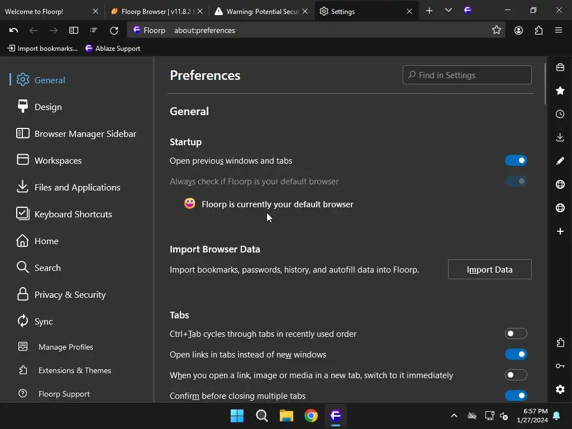Reload the current page
Screen dimensions: 572x429
114,30
